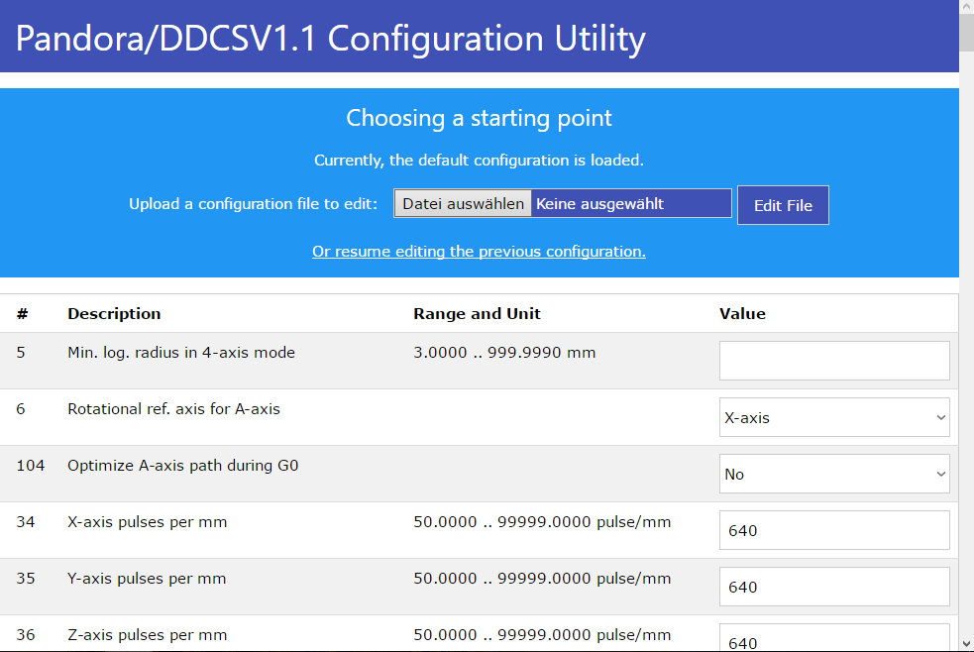Screen dimensions: 974x652
Task: Click the Min. log. radius value field
Action: (834, 361)
